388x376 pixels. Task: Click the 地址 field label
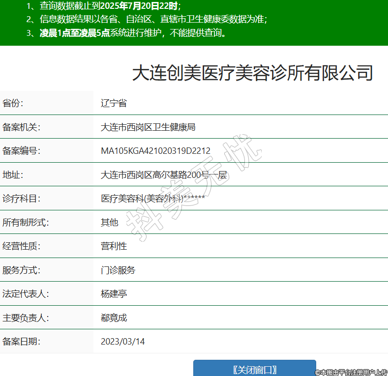point(13,174)
